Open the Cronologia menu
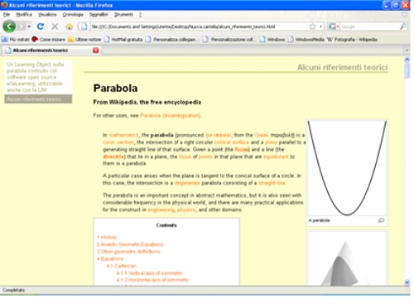This screenshot has height=308, width=414. pos(73,14)
